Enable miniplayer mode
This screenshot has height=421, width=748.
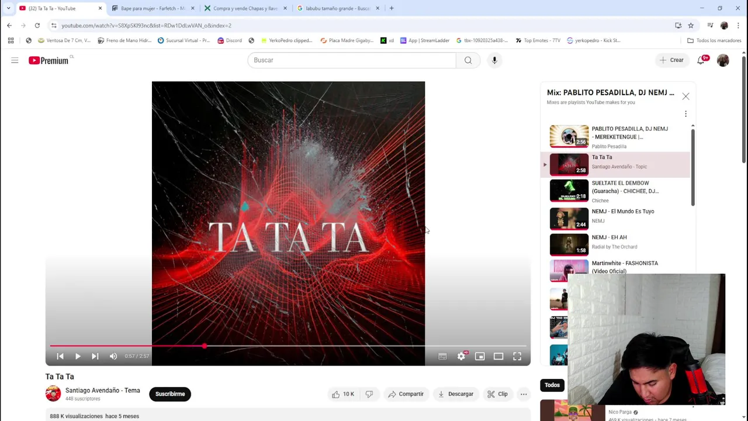(x=480, y=356)
